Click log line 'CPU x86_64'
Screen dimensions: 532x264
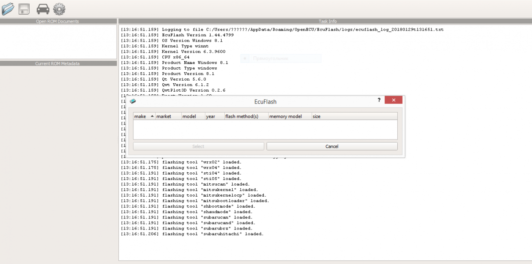(155, 57)
